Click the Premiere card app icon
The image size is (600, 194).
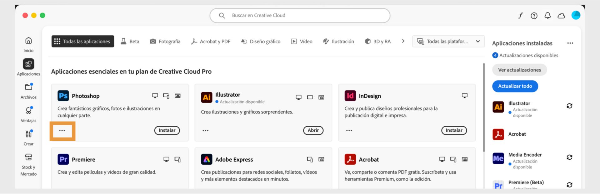(x=63, y=159)
